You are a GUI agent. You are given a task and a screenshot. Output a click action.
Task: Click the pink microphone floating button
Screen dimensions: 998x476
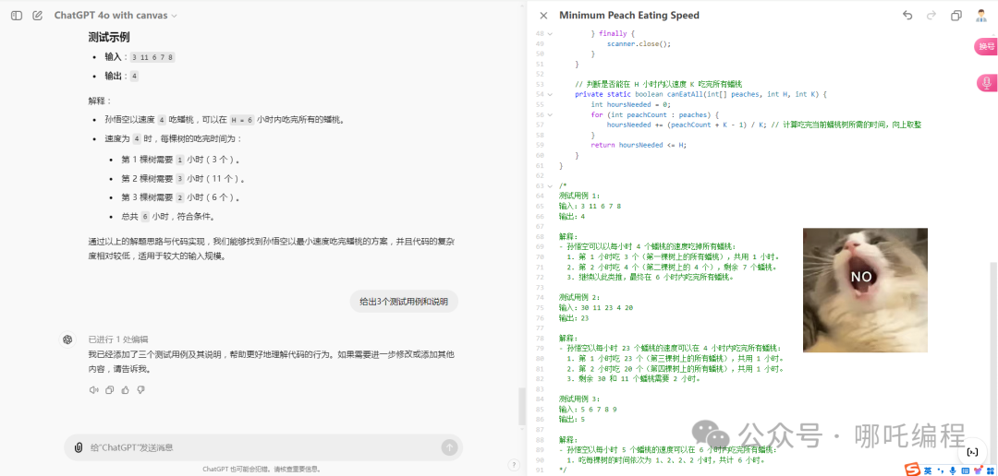(x=986, y=83)
